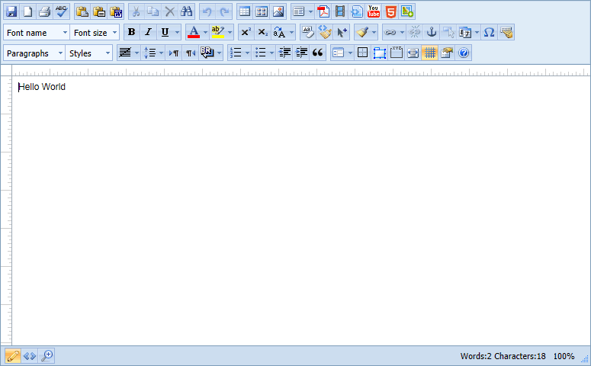This screenshot has width=591, height=366.
Task: Insert a special character with Omega icon
Action: tap(490, 32)
